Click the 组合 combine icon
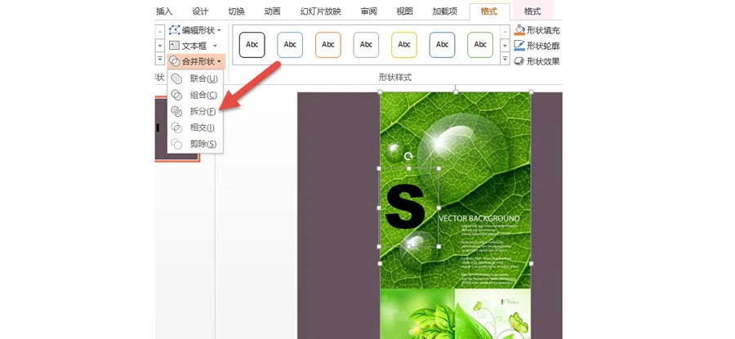This screenshot has height=339, width=735. pos(176,96)
